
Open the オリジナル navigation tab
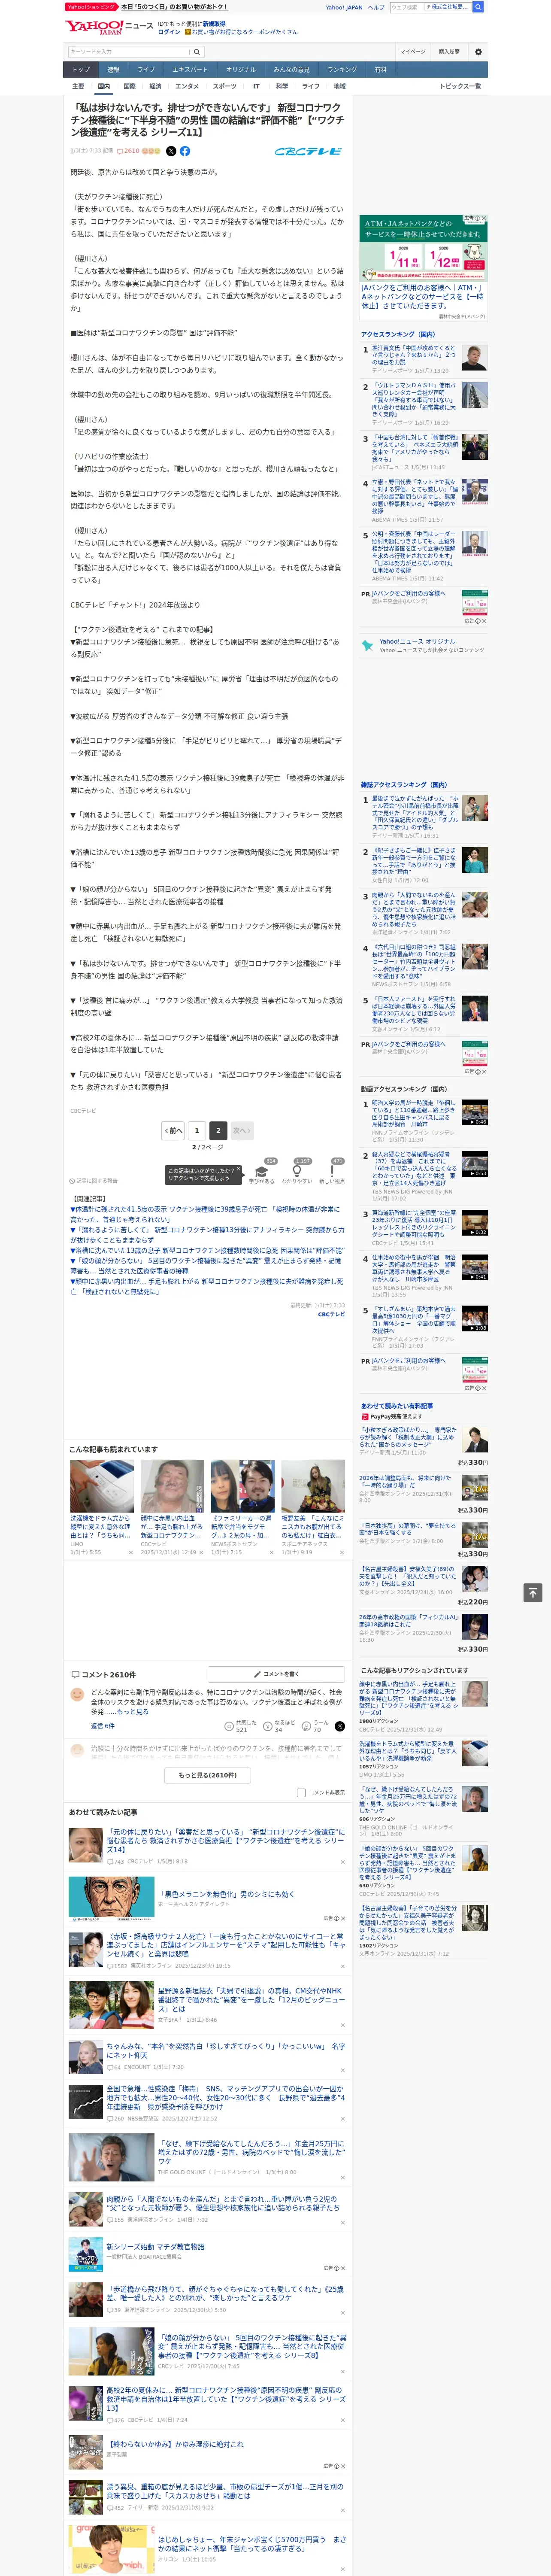coord(241,70)
